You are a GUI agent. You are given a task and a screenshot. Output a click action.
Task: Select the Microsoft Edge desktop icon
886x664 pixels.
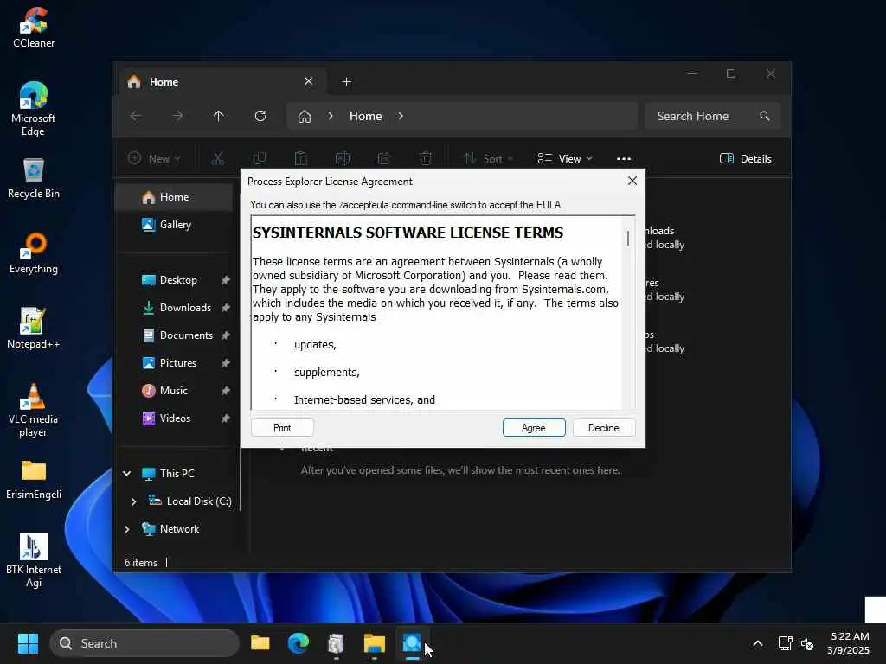34,109
